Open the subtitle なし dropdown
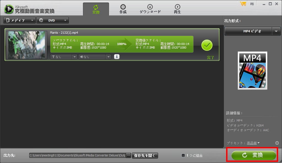Screen dimensions: 282x163 pyautogui.click(x=64, y=57)
